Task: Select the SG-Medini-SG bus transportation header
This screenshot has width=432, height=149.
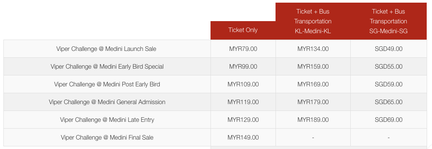Action: 389,22
